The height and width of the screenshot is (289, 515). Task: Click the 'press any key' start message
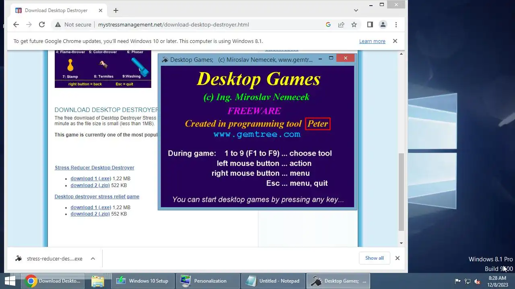click(x=258, y=199)
